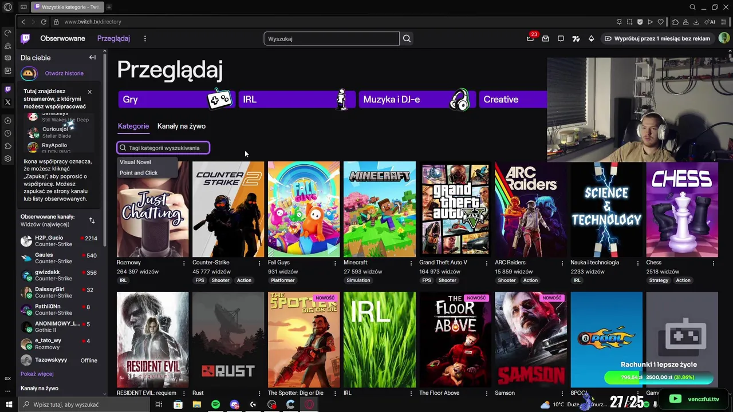Image resolution: width=733 pixels, height=412 pixels.
Task: Open the inbox tray icon in Twitch header
Action: [546, 38]
